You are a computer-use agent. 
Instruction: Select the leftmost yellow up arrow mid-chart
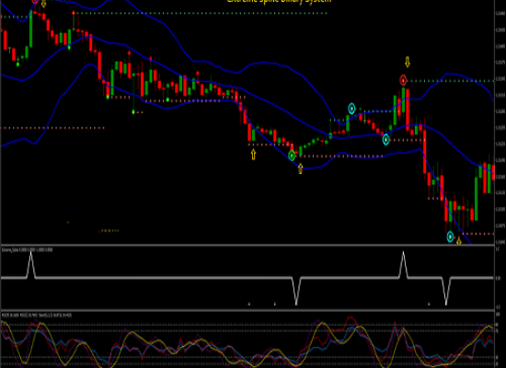point(253,155)
